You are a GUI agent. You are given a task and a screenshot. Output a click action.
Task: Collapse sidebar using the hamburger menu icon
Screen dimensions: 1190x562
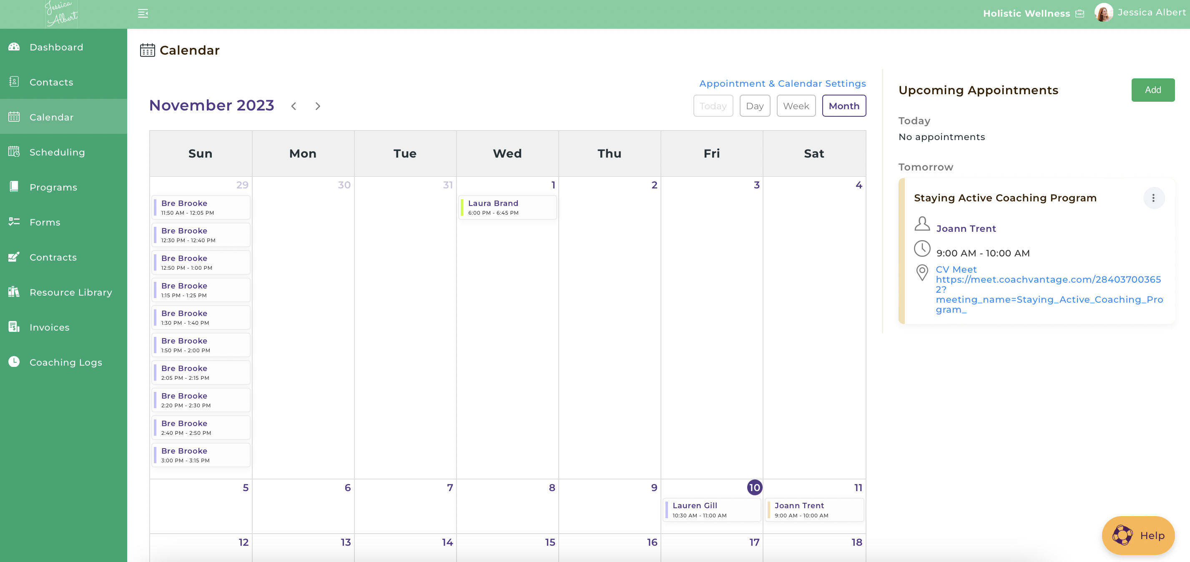tap(143, 13)
